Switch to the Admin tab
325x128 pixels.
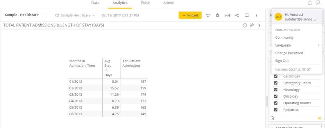(x=169, y=3)
